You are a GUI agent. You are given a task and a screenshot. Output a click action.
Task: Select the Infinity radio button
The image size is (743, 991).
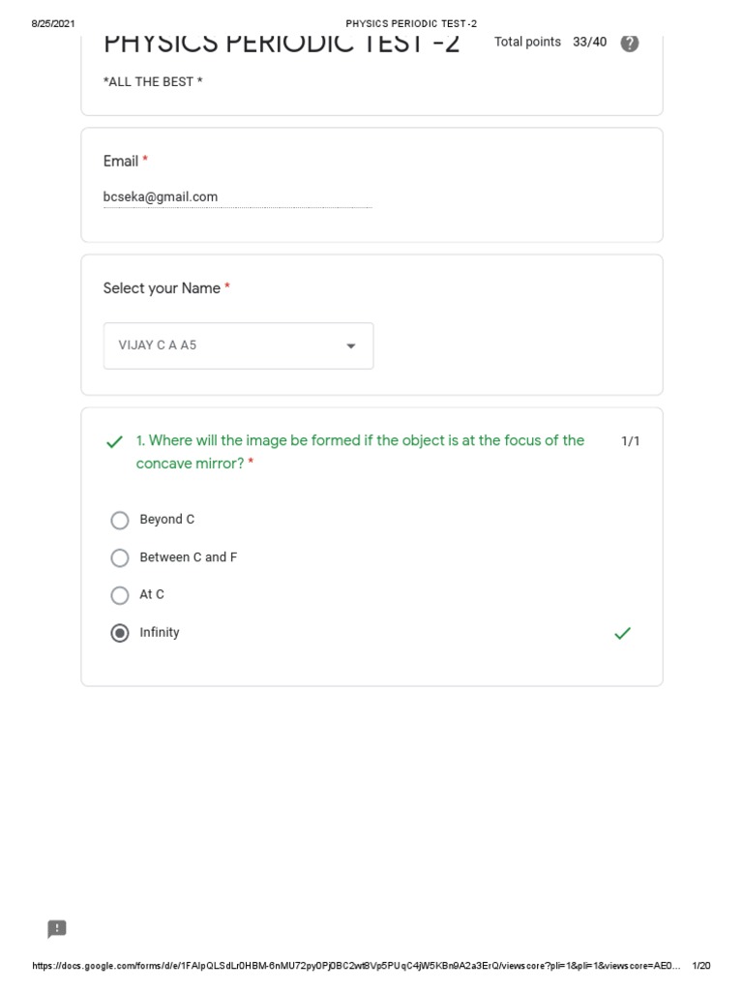tap(120, 633)
